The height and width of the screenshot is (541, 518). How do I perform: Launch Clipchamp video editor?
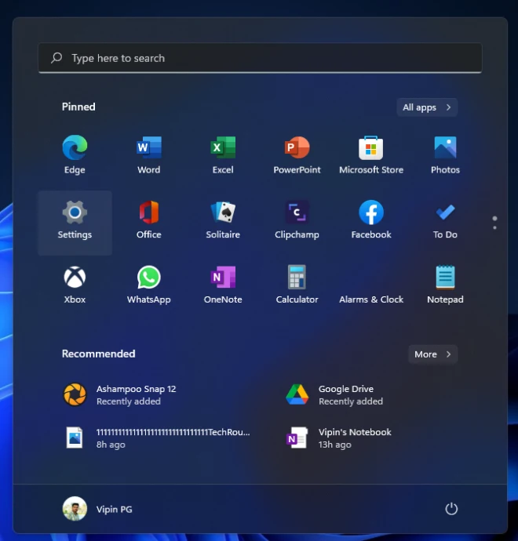tap(297, 223)
